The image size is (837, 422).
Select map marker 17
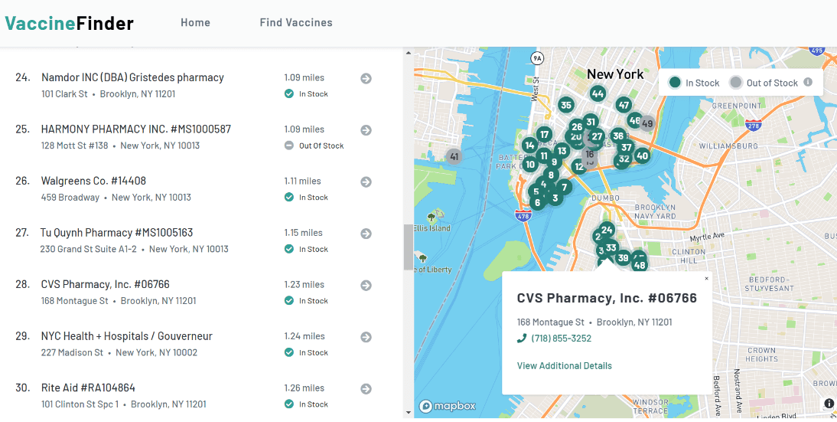(x=544, y=135)
